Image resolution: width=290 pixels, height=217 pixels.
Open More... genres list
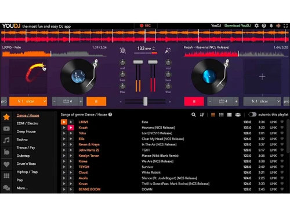click(x=22, y=188)
